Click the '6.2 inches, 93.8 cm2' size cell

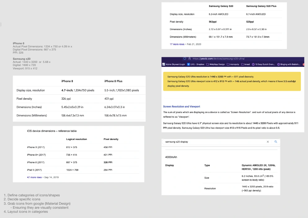tap(257, 178)
